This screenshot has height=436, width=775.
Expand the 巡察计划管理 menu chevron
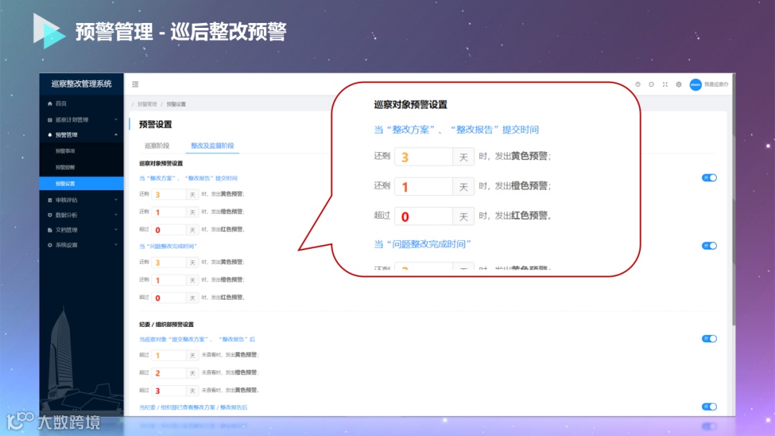click(116, 120)
